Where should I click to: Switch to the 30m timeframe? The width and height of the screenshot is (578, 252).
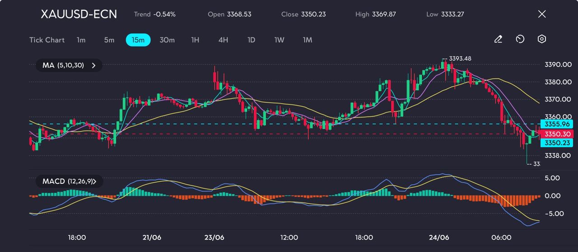tap(167, 40)
